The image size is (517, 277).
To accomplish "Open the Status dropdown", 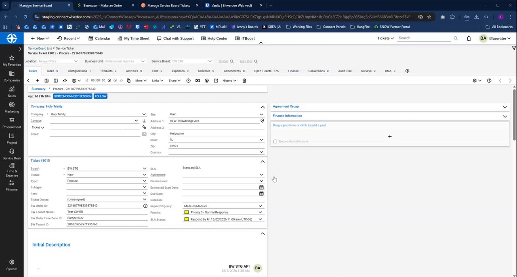I will click(144, 175).
